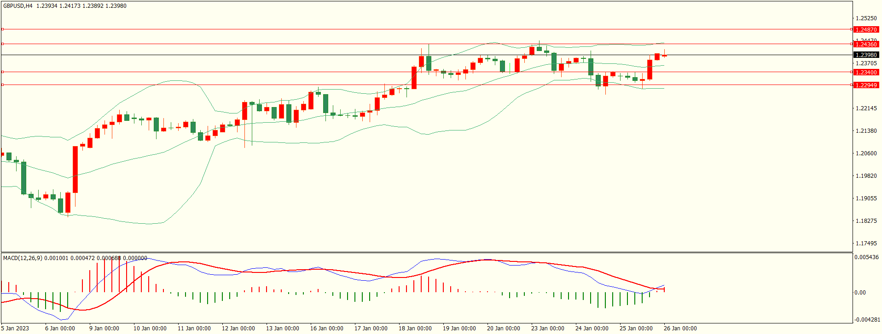Click the 20 Jan 00:00 time axis label
882x334 pixels.
[504, 328]
